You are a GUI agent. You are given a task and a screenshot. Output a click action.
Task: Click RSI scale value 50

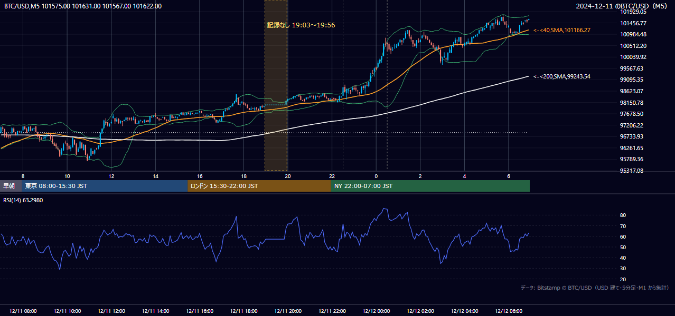[x=623, y=247]
